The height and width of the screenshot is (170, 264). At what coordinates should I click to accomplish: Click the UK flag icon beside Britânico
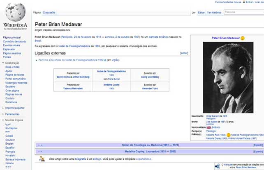pyautogui.click(x=209, y=127)
